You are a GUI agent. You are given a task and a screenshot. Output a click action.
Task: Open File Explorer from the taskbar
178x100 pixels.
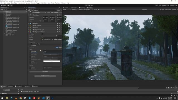[x=7, y=98]
